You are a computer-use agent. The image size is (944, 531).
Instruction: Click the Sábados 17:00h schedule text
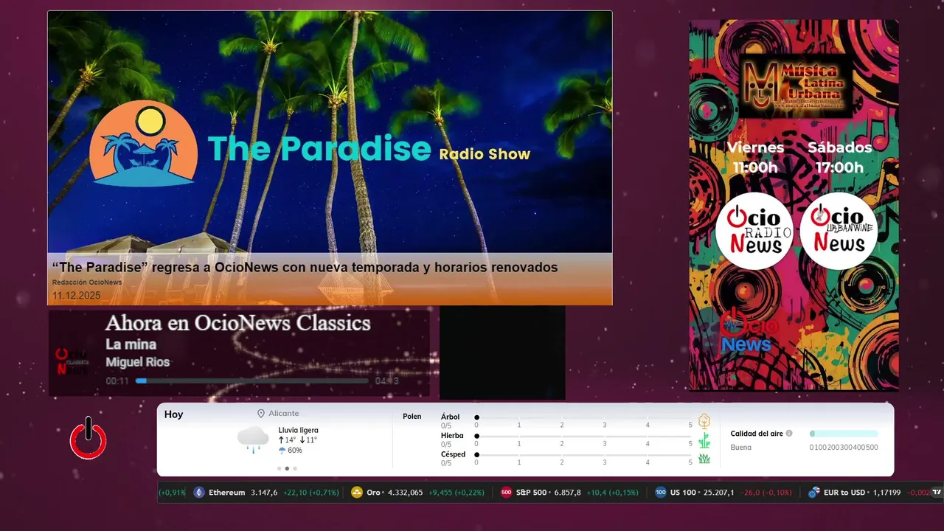[839, 157]
